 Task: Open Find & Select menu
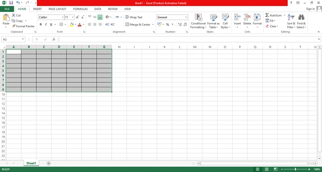(301, 21)
